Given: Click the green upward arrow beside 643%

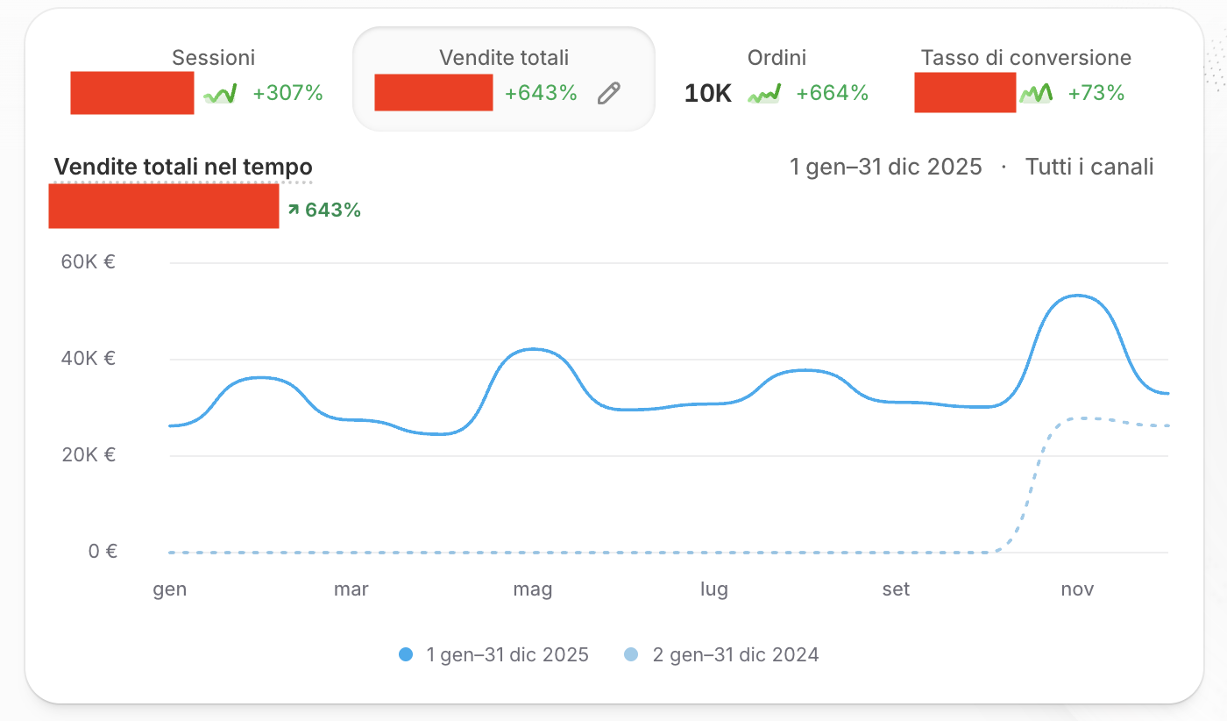Looking at the screenshot, I should tap(293, 211).
